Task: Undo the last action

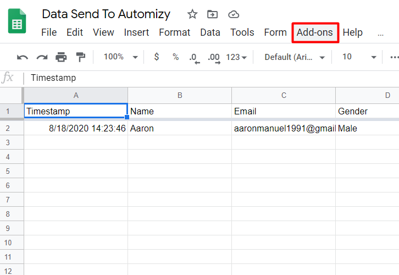Action: tap(23, 57)
